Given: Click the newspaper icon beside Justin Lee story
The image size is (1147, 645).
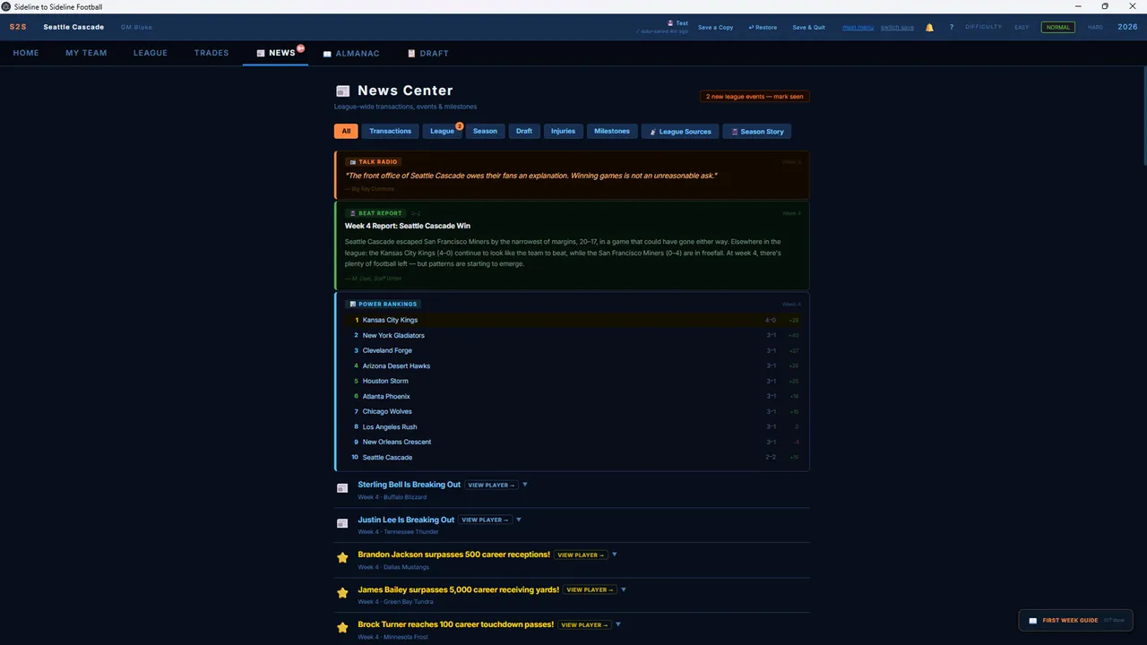Looking at the screenshot, I should (x=342, y=523).
